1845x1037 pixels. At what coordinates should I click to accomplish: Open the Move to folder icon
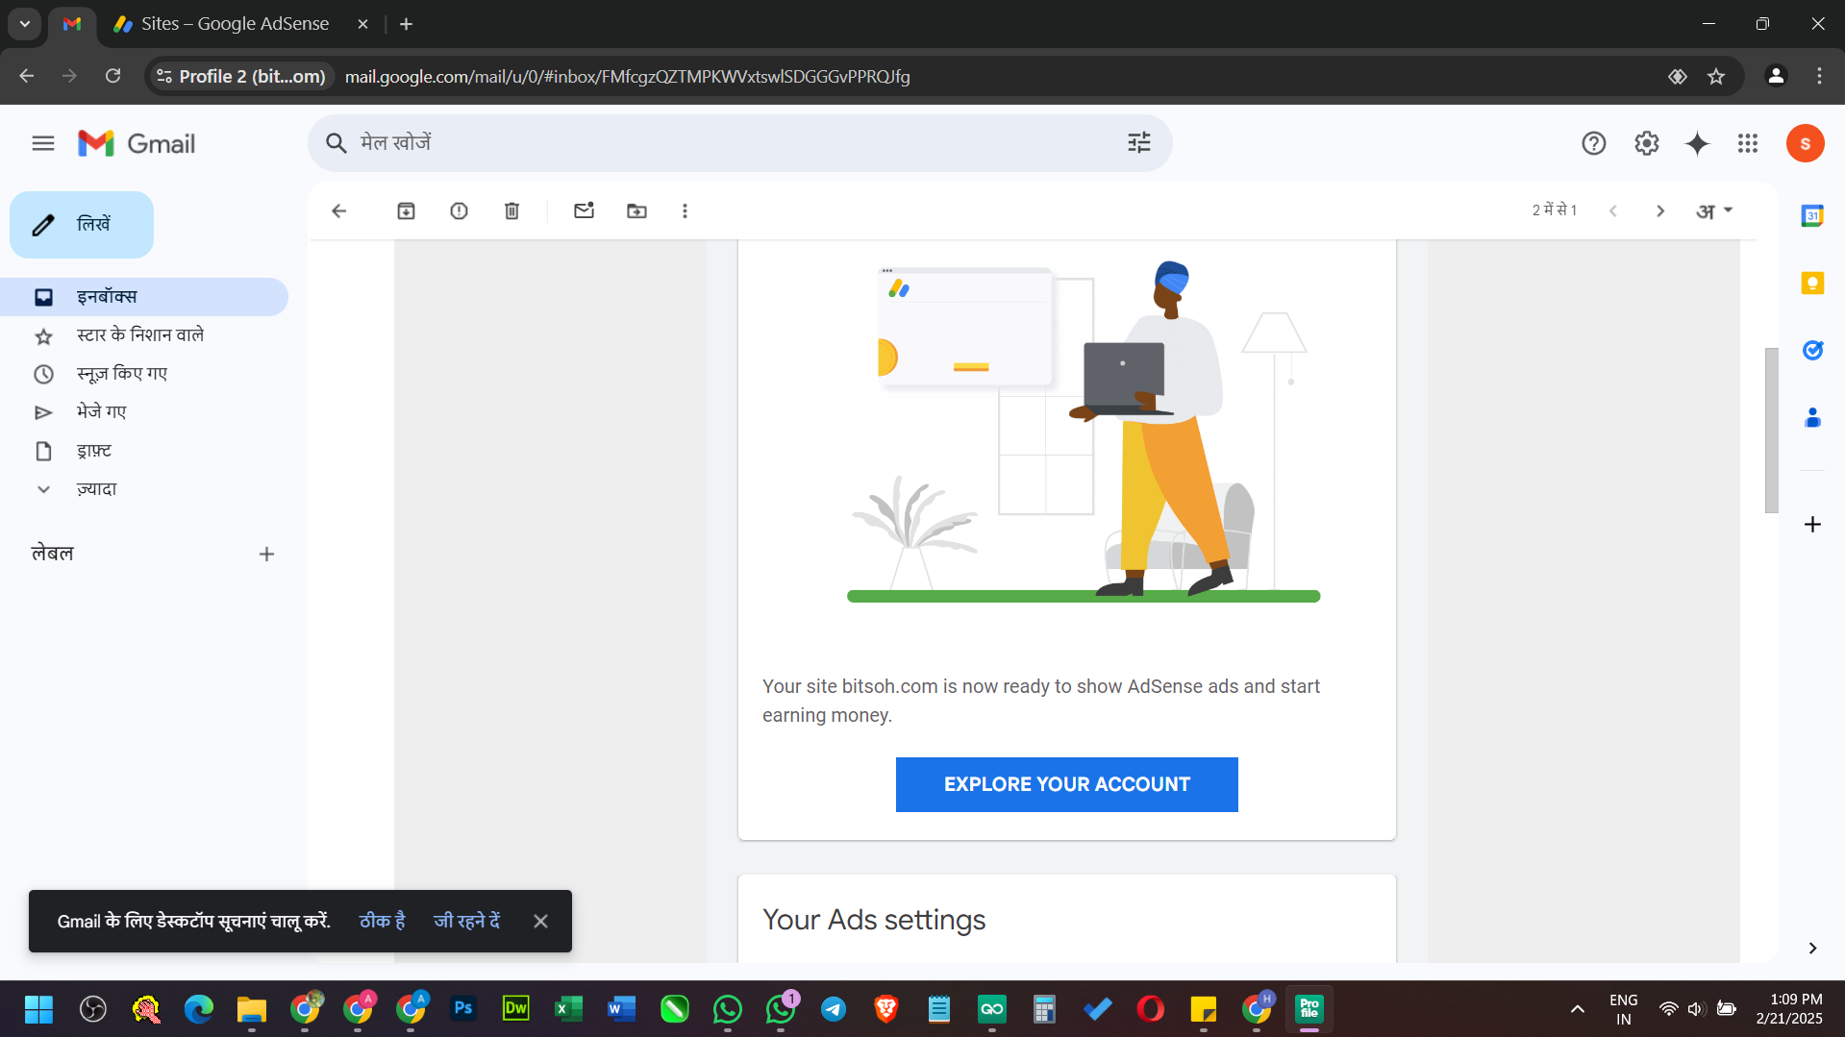[x=637, y=211]
